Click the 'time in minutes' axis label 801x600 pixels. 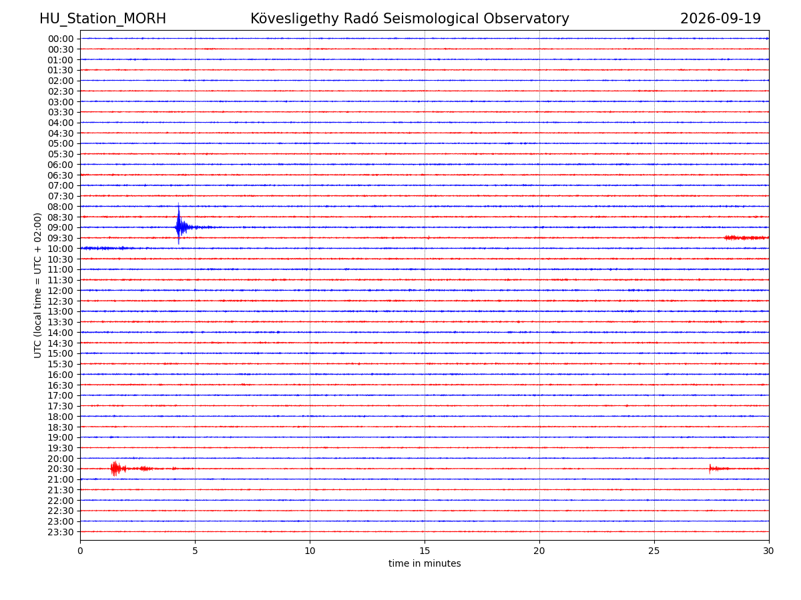click(x=425, y=564)
